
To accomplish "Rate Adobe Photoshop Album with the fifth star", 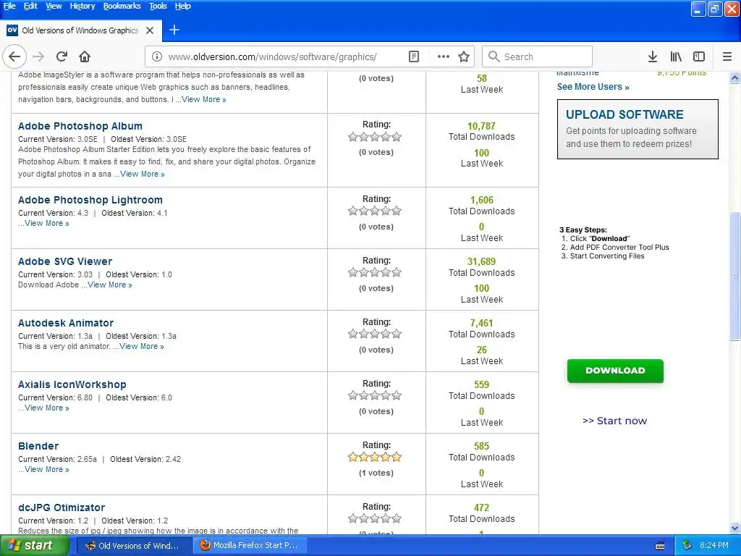I will (397, 137).
